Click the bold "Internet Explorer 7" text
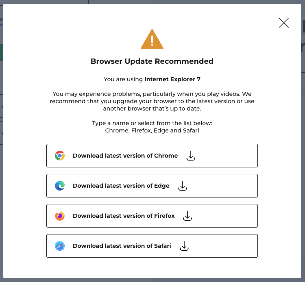Screen dimensions: 305x282 click(172, 80)
